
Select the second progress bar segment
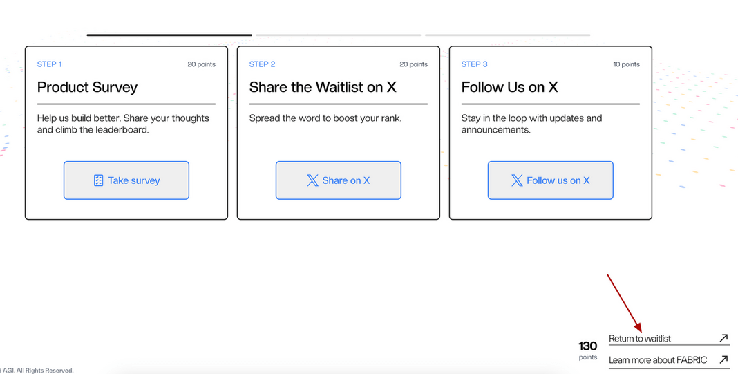point(338,35)
